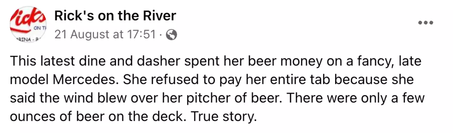Click the word "Mercedes" in the post
Viewport: 453px width, 133px height.
tap(84, 80)
